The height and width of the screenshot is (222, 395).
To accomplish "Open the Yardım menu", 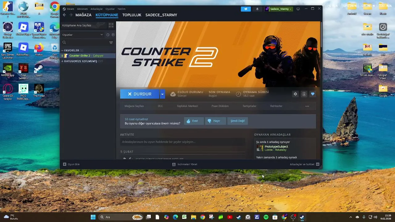I will pos(121,9).
